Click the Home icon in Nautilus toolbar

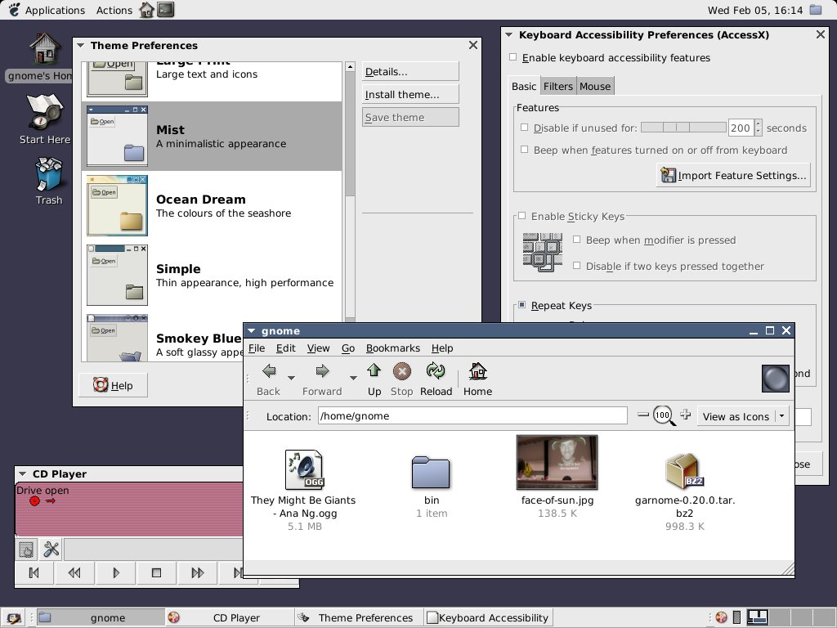point(477,373)
